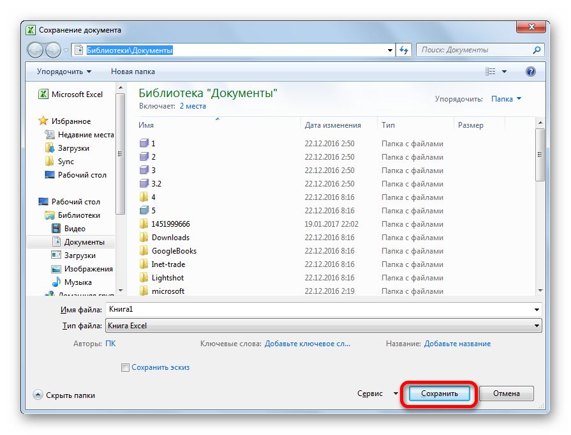Enable the Сохранить эскиз checkbox
This screenshot has height=435, width=571.
[126, 367]
